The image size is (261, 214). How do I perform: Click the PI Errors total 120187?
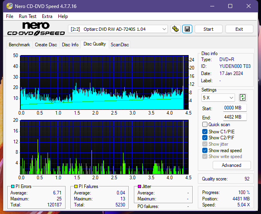(x=54, y=205)
